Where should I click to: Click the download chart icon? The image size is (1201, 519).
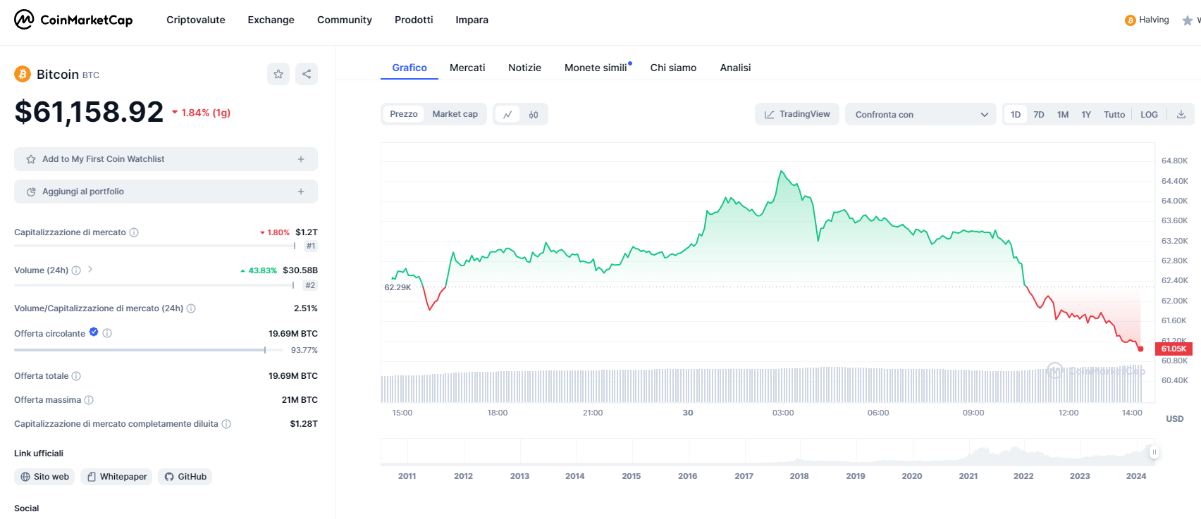click(x=1181, y=114)
